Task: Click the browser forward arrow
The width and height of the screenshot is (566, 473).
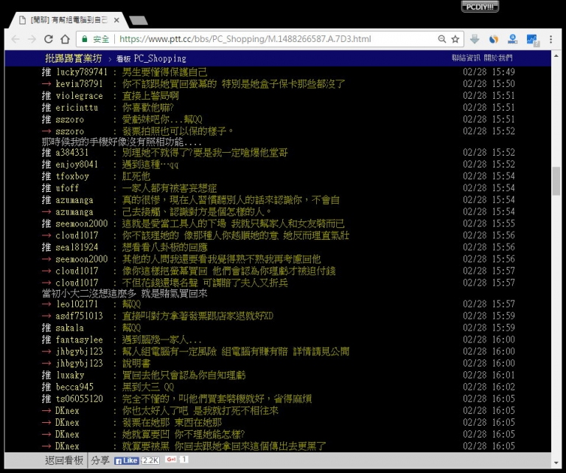Action: [32, 39]
